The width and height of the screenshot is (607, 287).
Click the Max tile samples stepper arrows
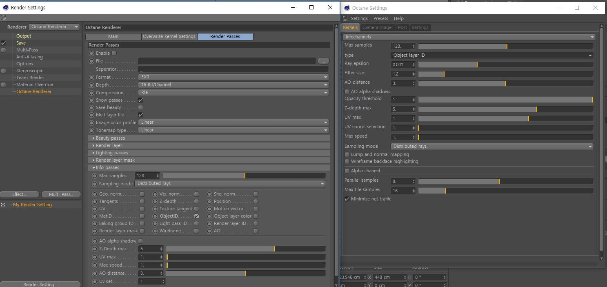(x=414, y=191)
